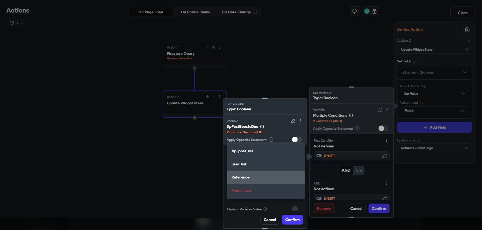Image resolution: width=482 pixels, height=230 pixels.
Task: Choose tip_post_ref from the field list
Action: (266, 151)
